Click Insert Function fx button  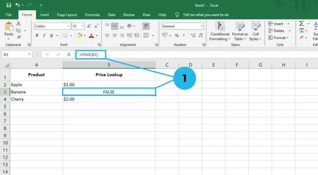click(x=69, y=54)
